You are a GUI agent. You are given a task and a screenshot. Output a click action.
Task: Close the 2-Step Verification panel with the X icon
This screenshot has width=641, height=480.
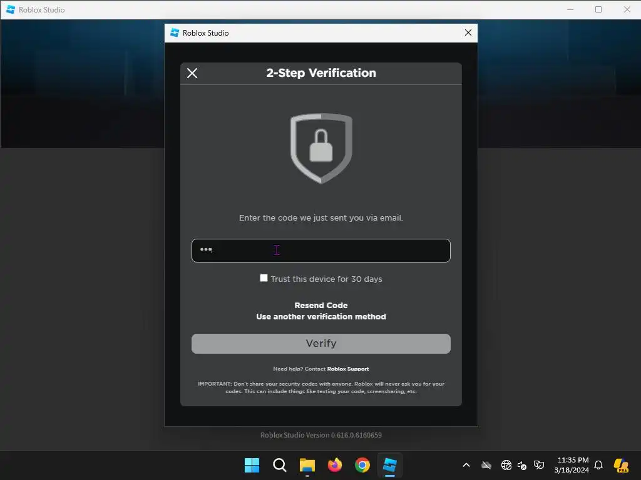[192, 73]
